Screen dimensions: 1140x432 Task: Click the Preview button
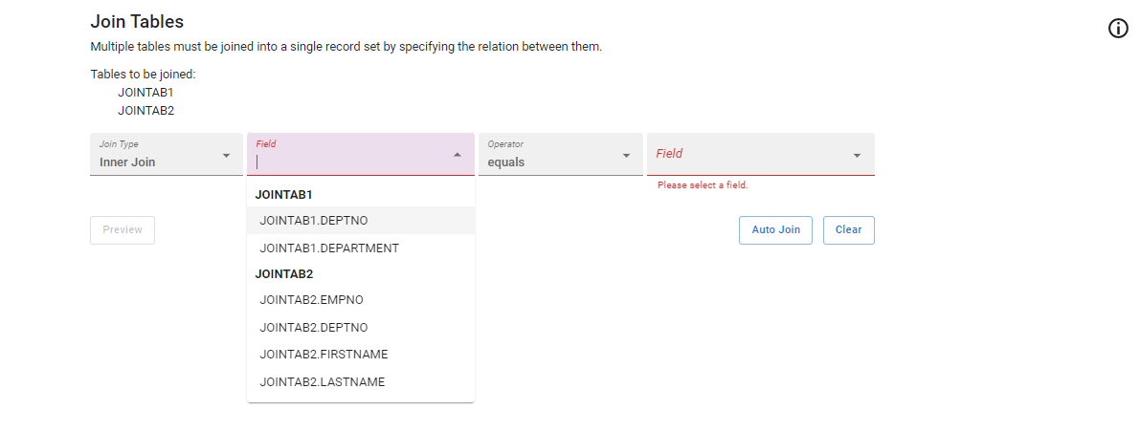click(123, 230)
